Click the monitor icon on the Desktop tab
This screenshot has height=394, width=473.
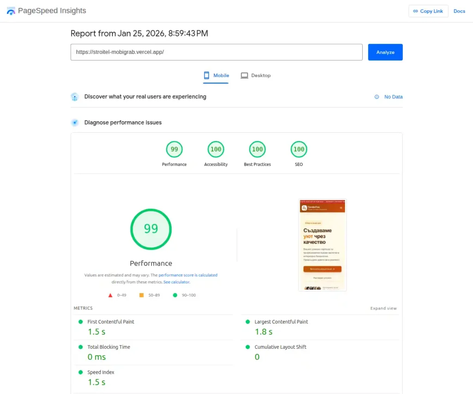click(x=243, y=75)
